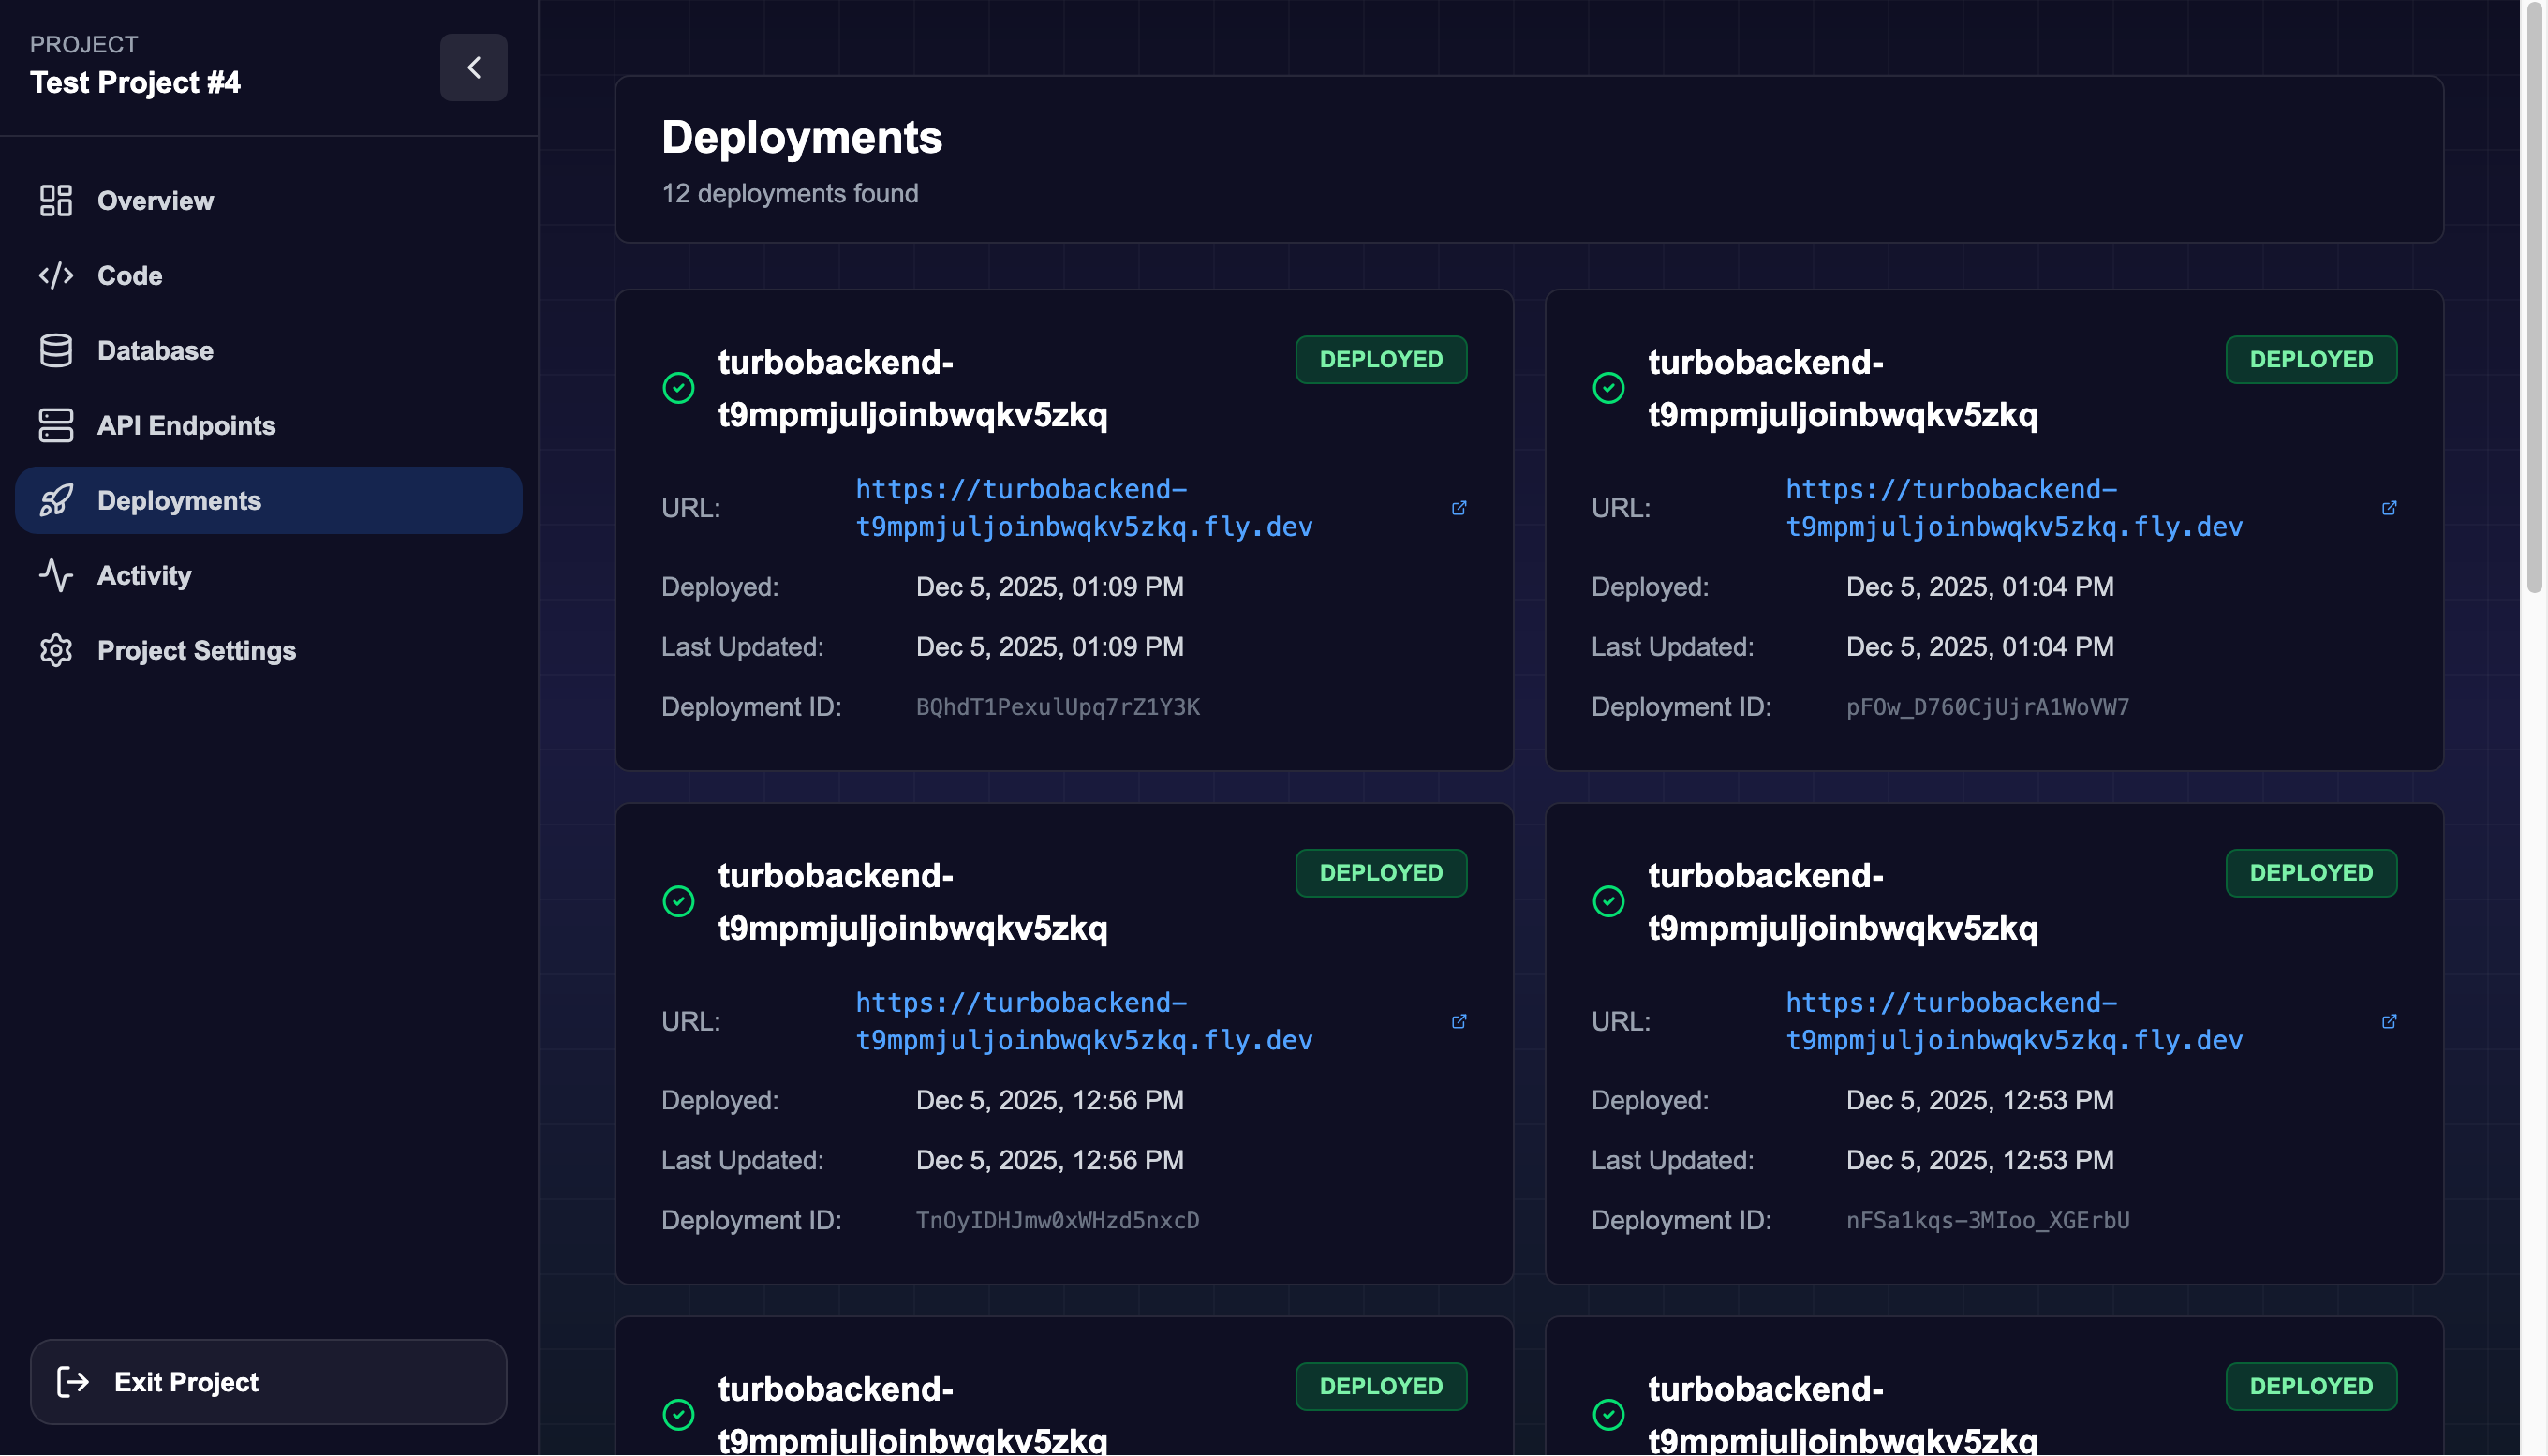Open external link icon for 01:04 PM deployment

(x=2388, y=508)
